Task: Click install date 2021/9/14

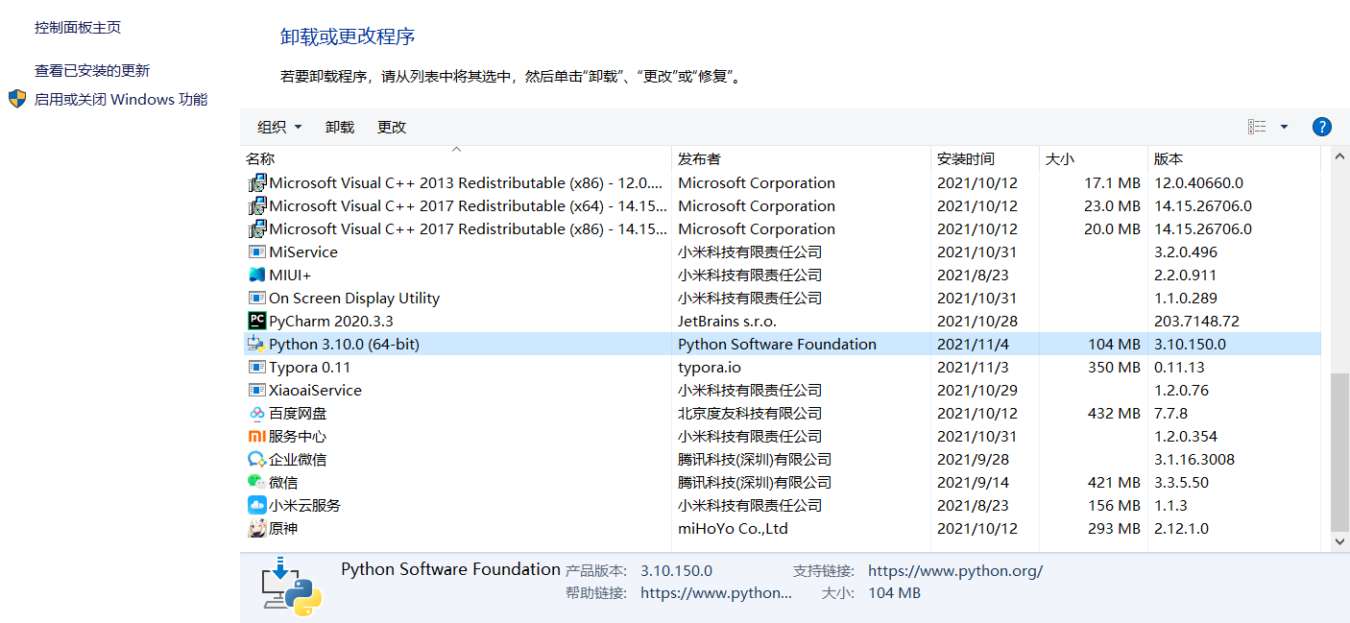Action: click(x=973, y=482)
